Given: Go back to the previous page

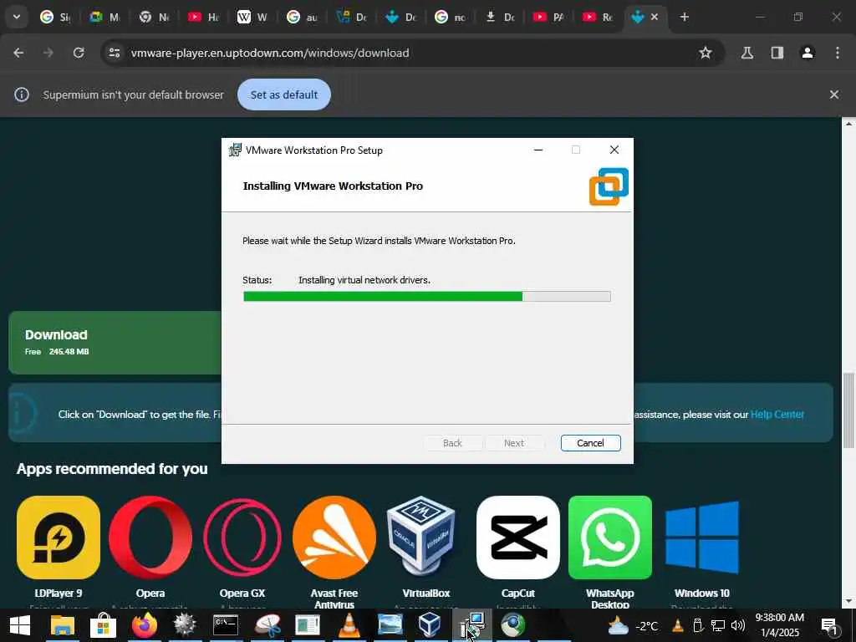Looking at the screenshot, I should [18, 53].
